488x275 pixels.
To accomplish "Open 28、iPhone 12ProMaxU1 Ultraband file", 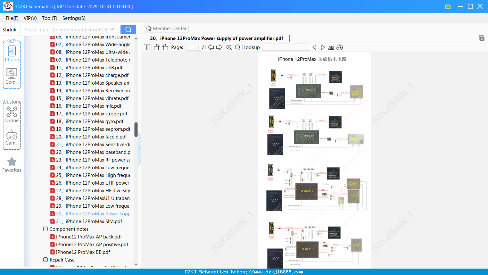I will click(x=93, y=198).
